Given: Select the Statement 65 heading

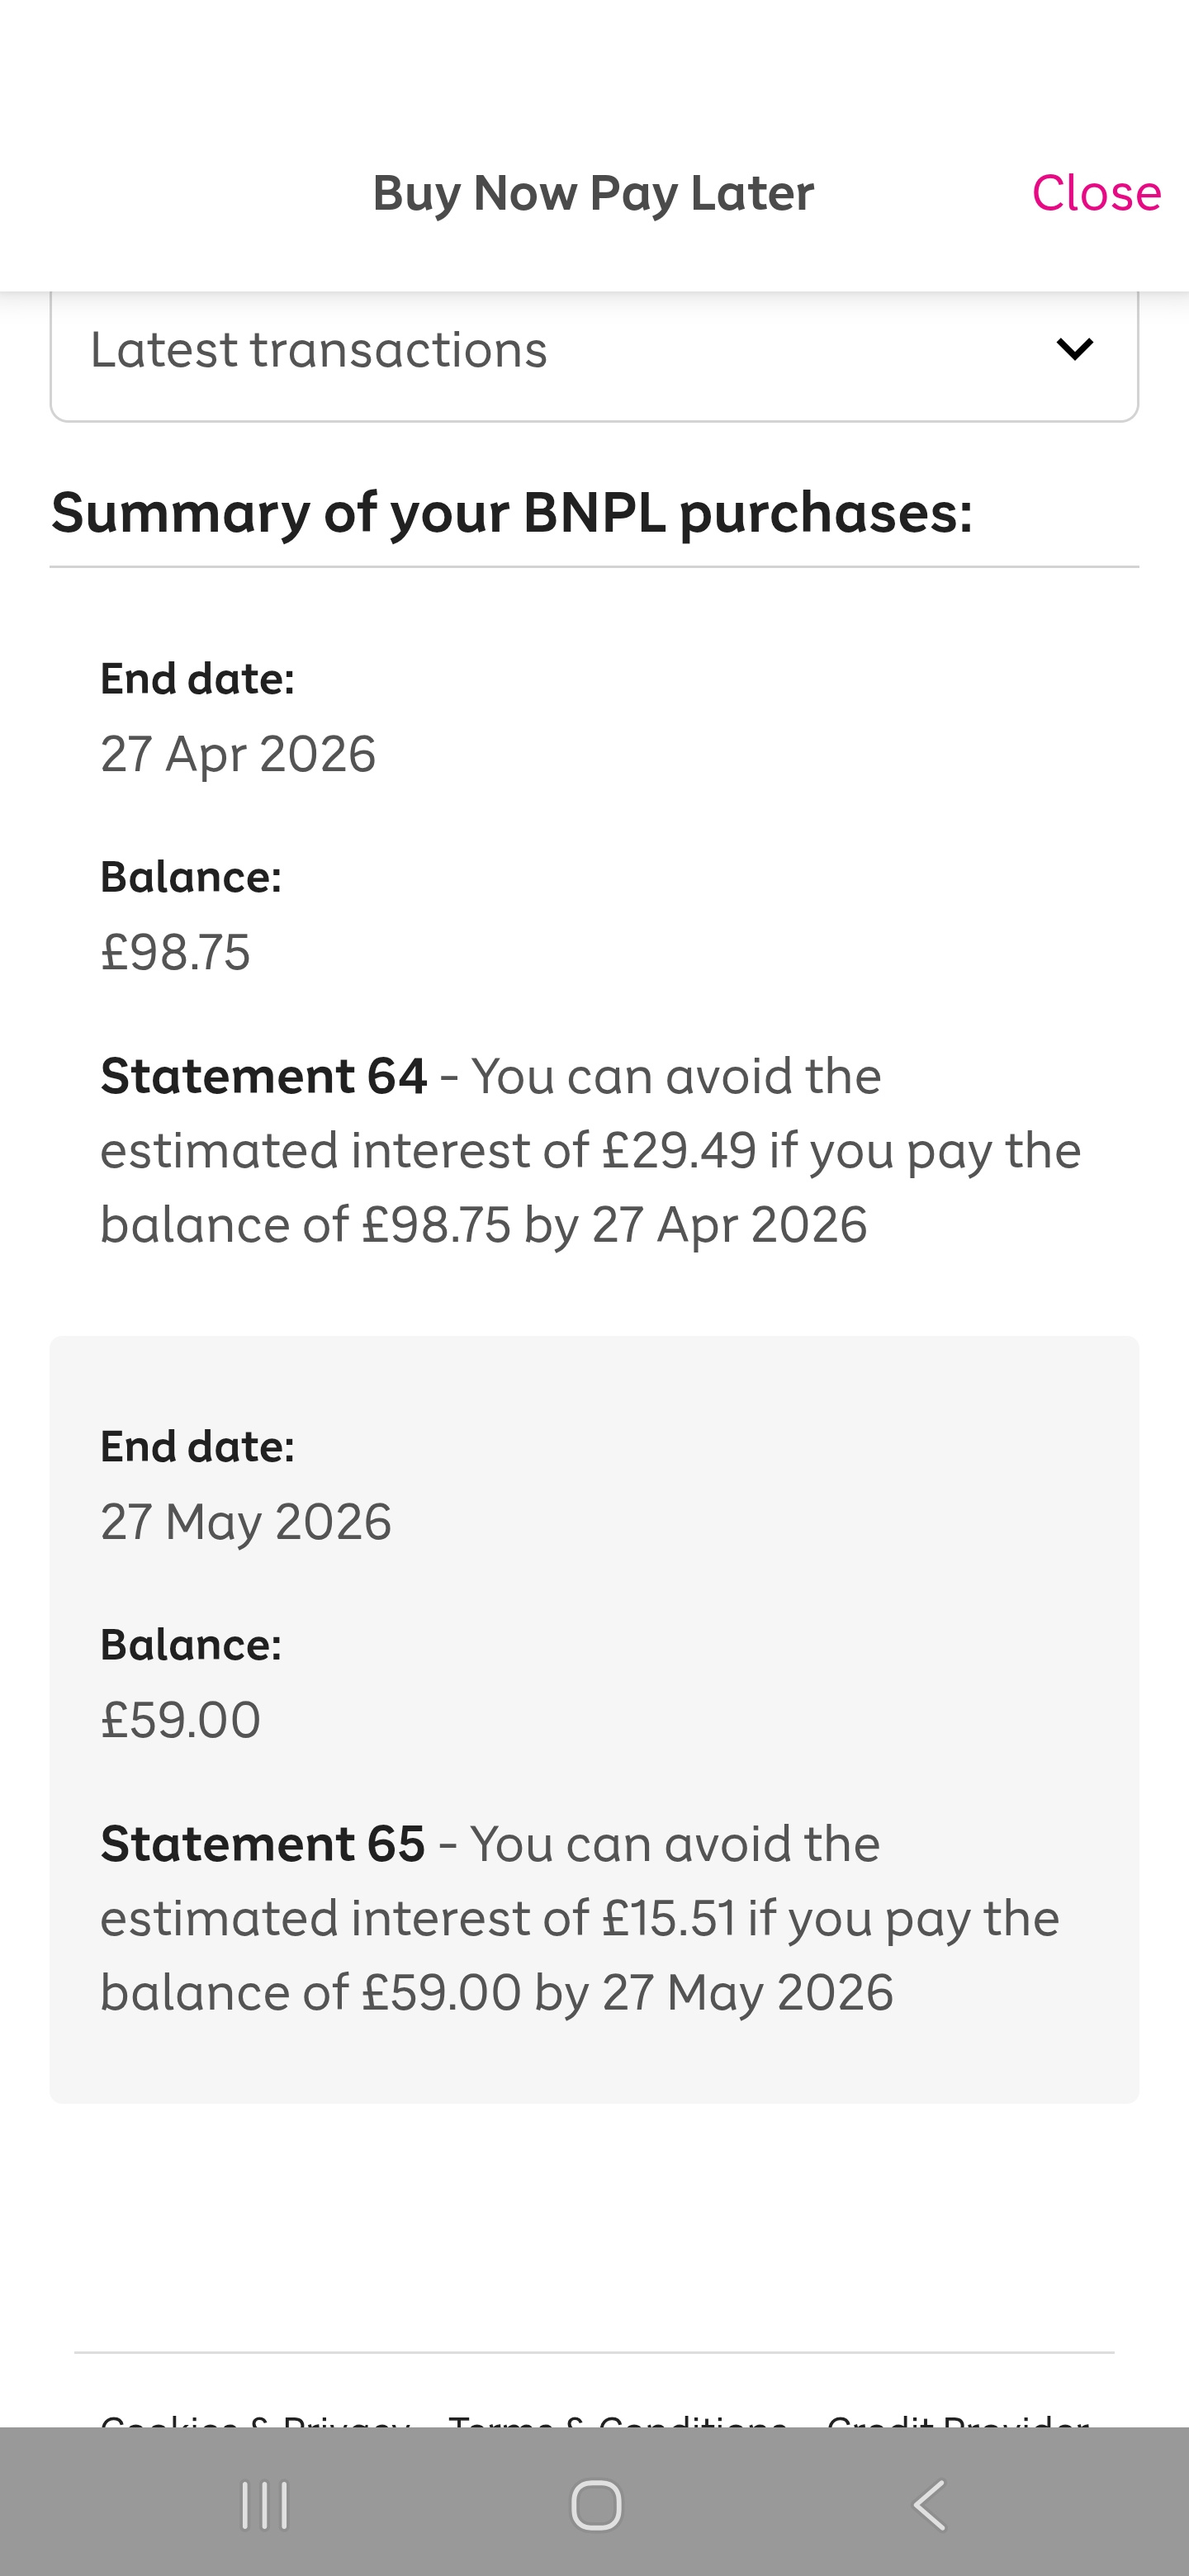Looking at the screenshot, I should [263, 1844].
